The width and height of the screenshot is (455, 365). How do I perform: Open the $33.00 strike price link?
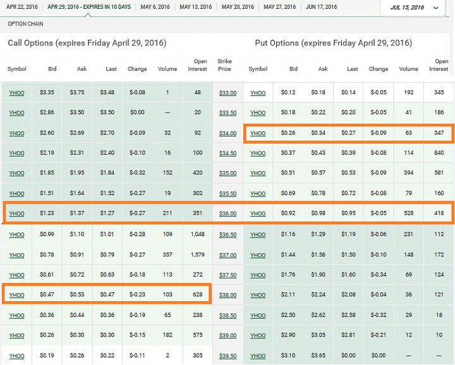pyautogui.click(x=227, y=93)
